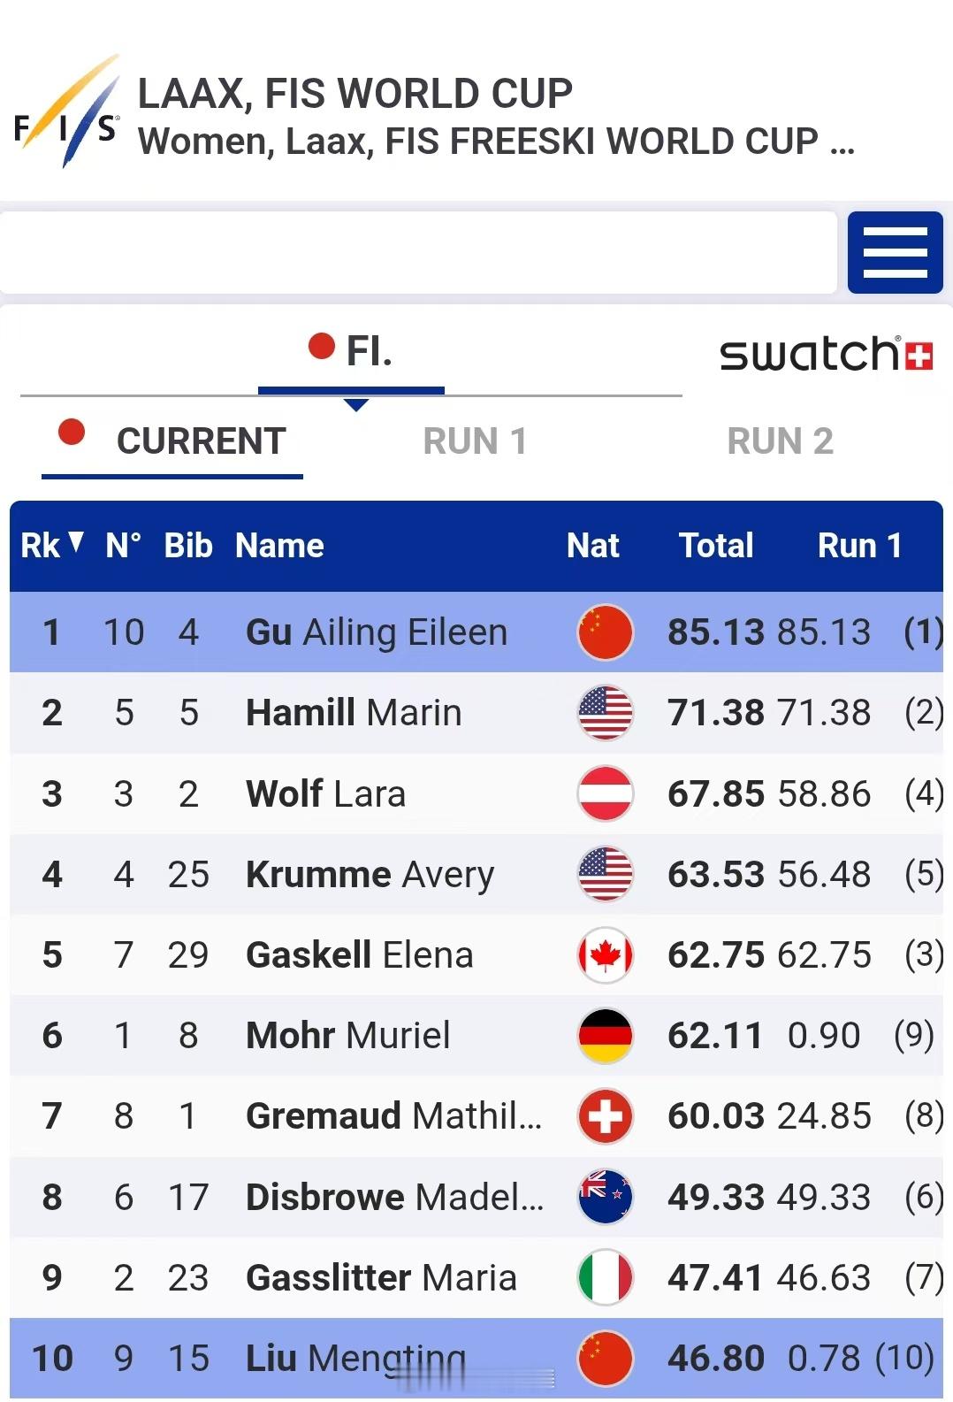Click Italy flag beside Gasslitter Maria
This screenshot has height=1402, width=953.
tap(605, 1277)
